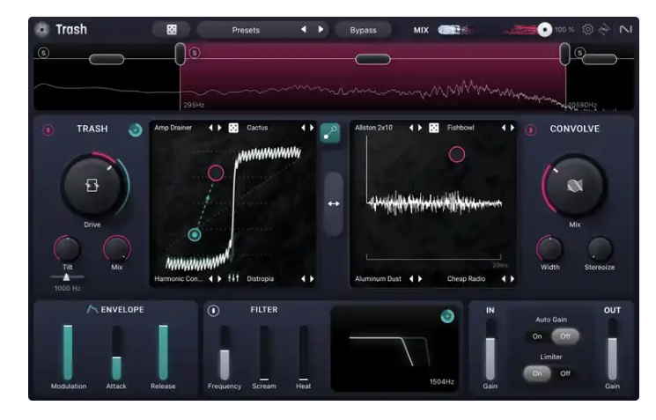Viewport: 656px width, 420px height.
Task: Select next Distropia distortion type
Action: 312,278
